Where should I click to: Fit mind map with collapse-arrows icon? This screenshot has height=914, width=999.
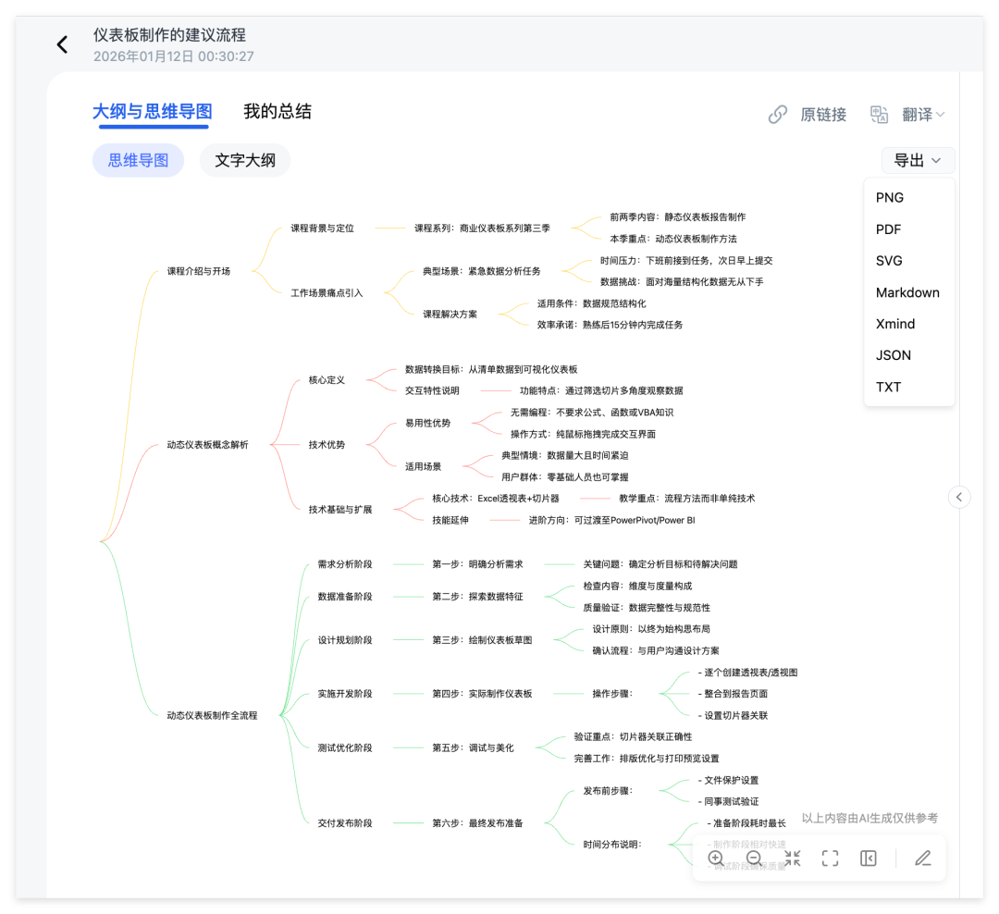[792, 858]
